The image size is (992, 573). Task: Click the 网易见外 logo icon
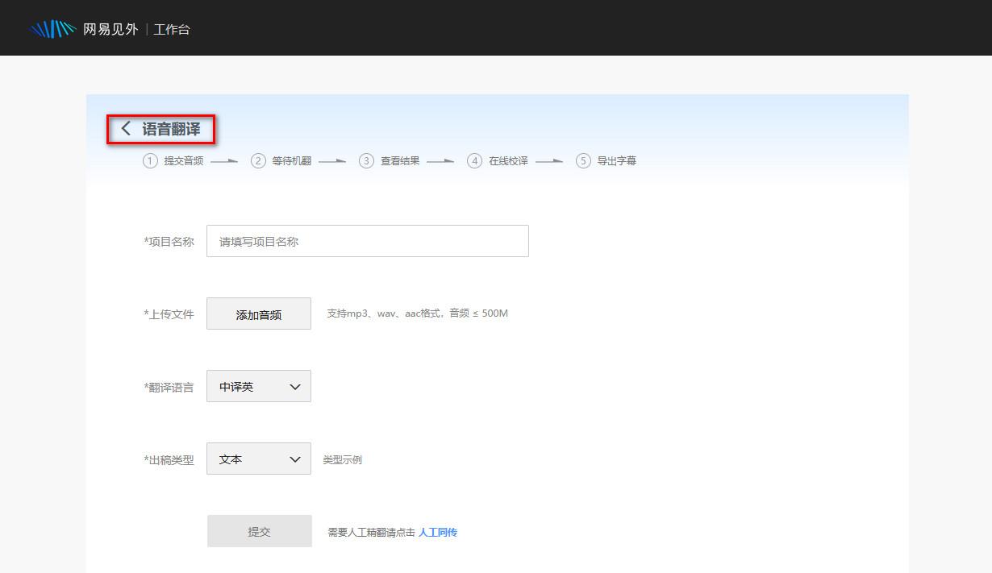click(x=52, y=27)
